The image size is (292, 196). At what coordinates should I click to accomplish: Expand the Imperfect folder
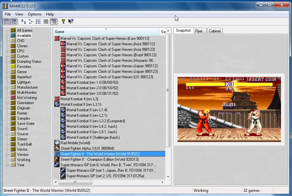coord(7,77)
